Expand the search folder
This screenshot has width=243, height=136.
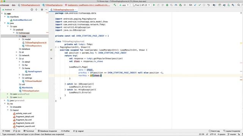tap(19, 75)
